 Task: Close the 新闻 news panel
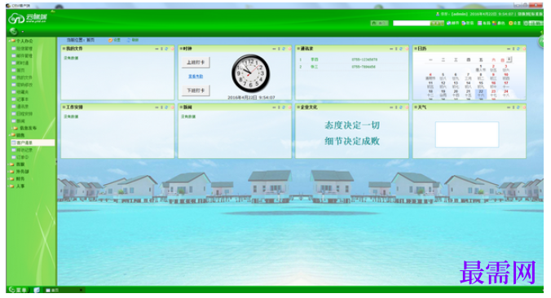(289, 107)
